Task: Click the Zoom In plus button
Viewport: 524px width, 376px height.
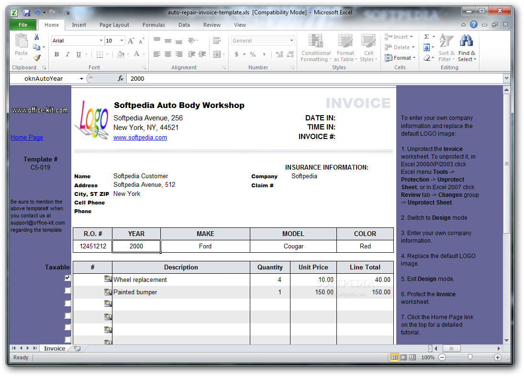Action: click(x=498, y=357)
